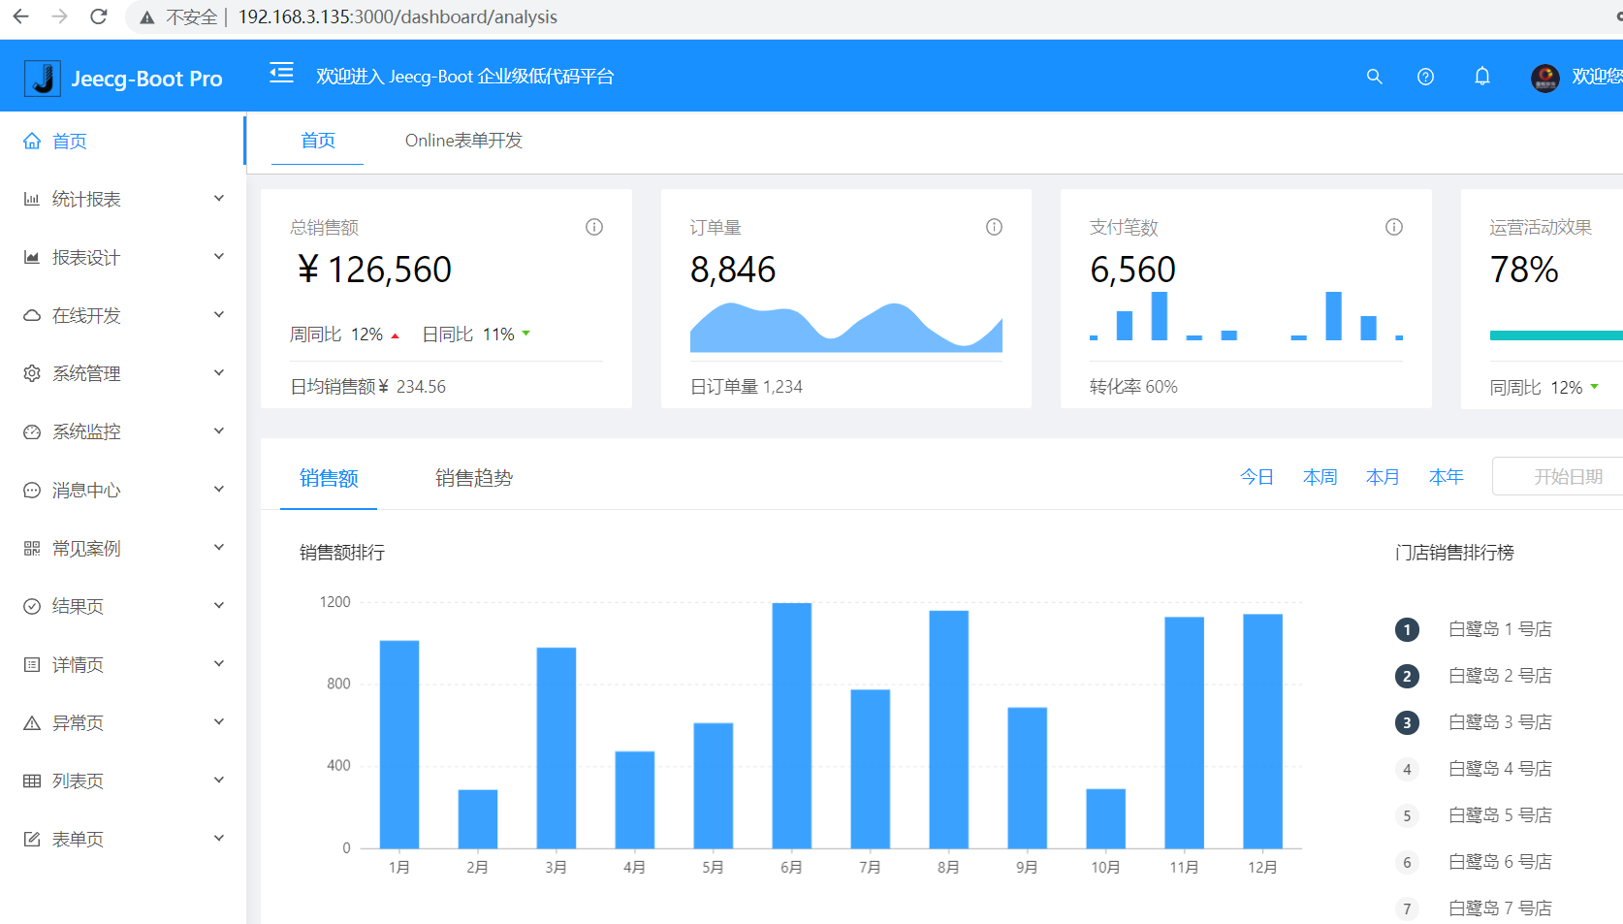Click the user avatar in header

click(1544, 78)
